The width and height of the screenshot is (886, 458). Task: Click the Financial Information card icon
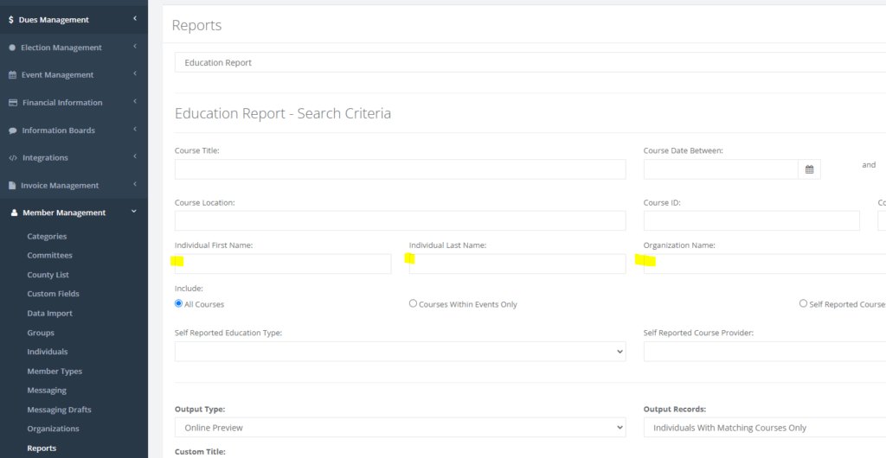12,103
